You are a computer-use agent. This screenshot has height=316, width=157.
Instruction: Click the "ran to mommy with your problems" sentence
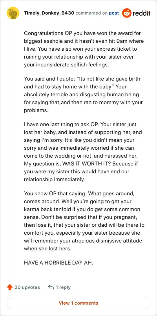click(x=83, y=106)
